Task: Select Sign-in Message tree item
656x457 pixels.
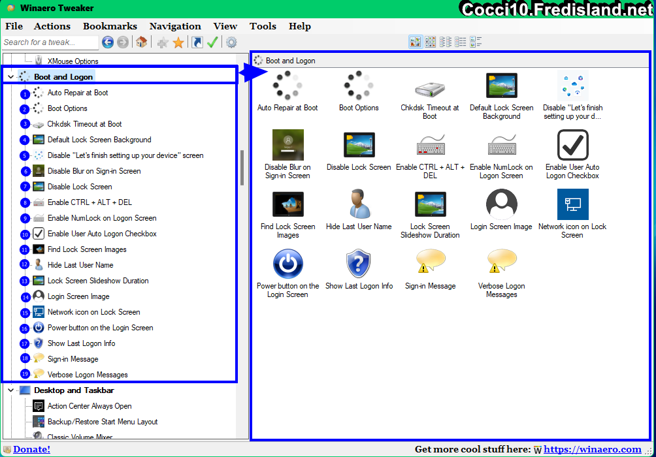Action: tap(73, 359)
